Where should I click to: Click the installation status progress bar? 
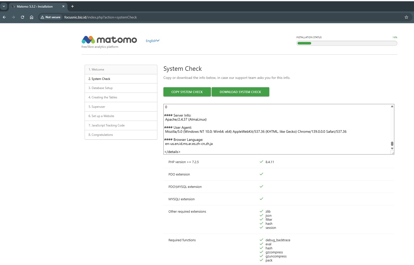(346, 43)
